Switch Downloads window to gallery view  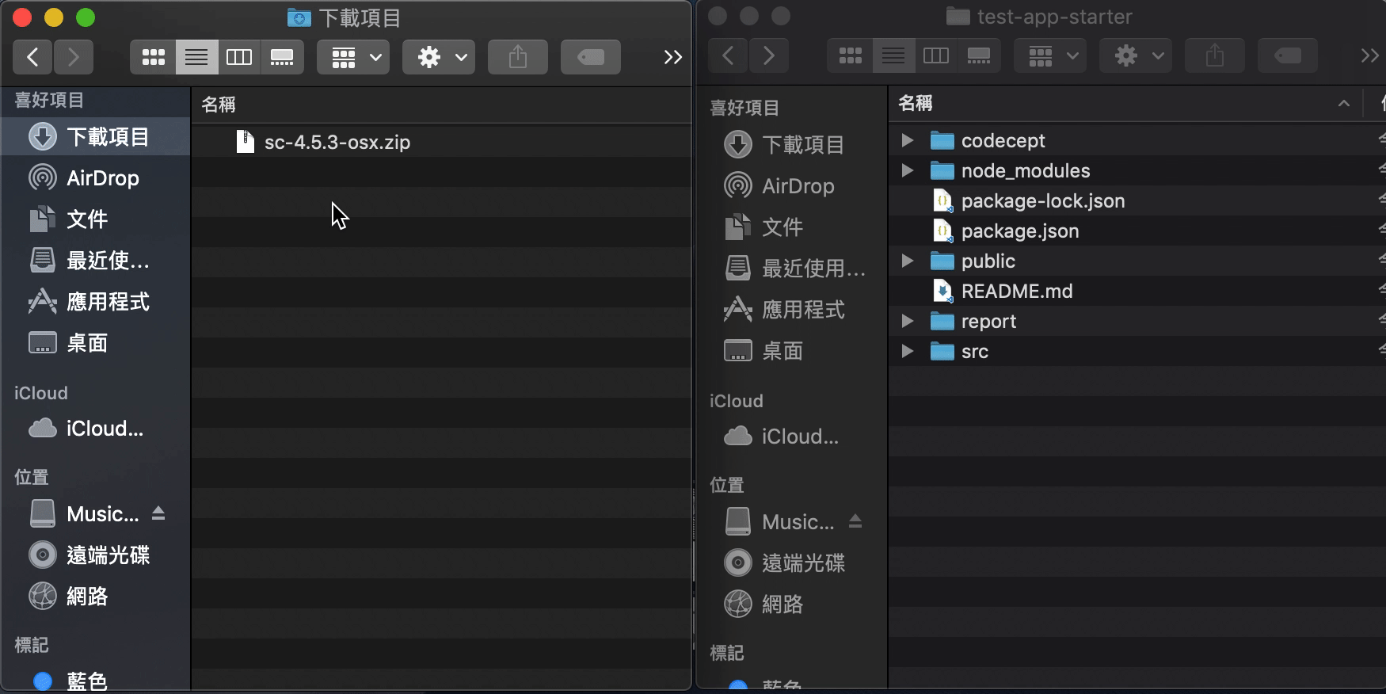(282, 57)
